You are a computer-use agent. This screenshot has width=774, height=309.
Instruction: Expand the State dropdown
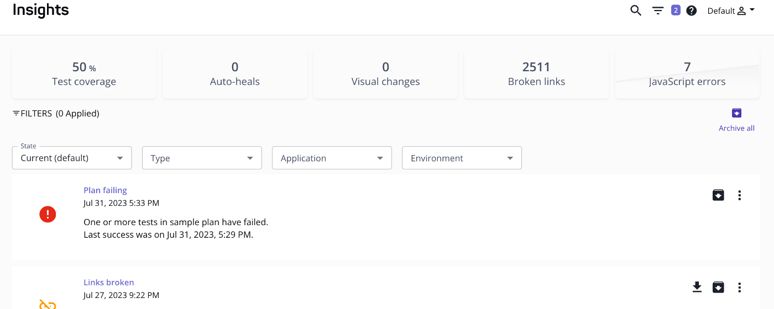(x=72, y=158)
